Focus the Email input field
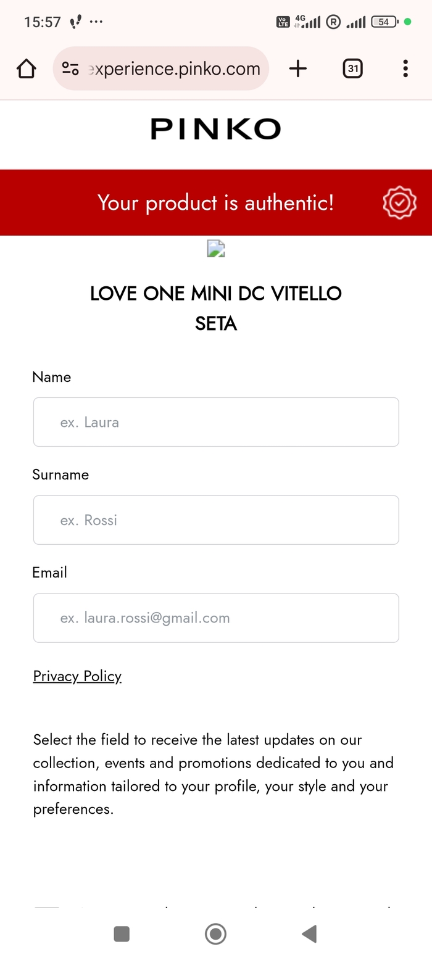 (x=216, y=618)
